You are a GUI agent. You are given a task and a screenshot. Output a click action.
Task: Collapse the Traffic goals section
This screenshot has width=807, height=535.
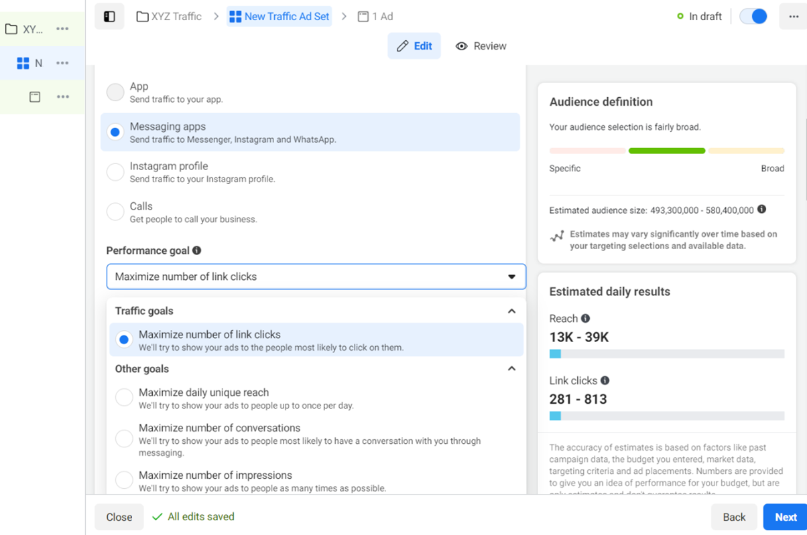511,311
